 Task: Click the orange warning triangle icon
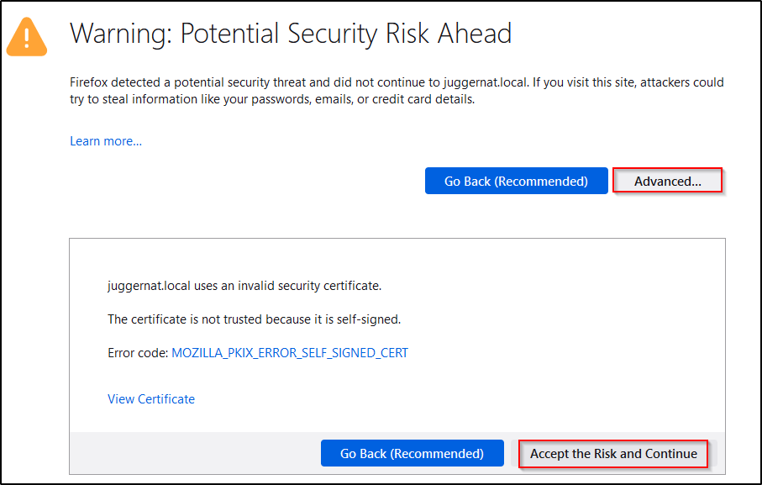(x=29, y=35)
